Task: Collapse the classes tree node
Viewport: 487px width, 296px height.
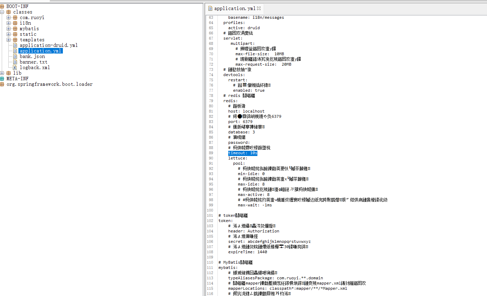Action: 2,12
